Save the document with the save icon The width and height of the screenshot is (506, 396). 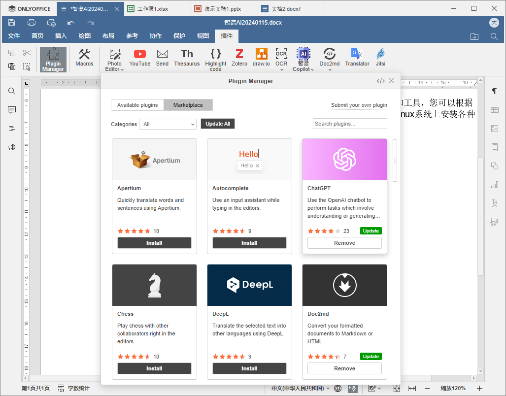point(12,23)
